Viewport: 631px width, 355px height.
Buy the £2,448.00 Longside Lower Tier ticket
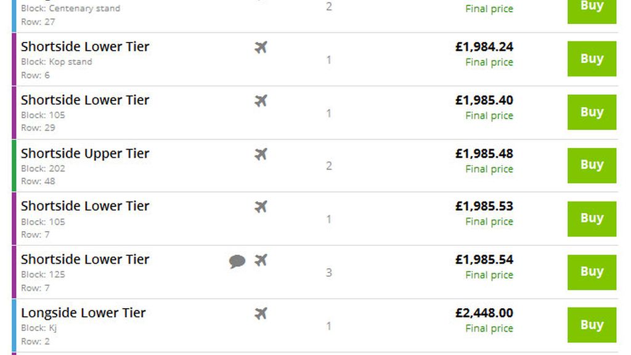click(592, 325)
